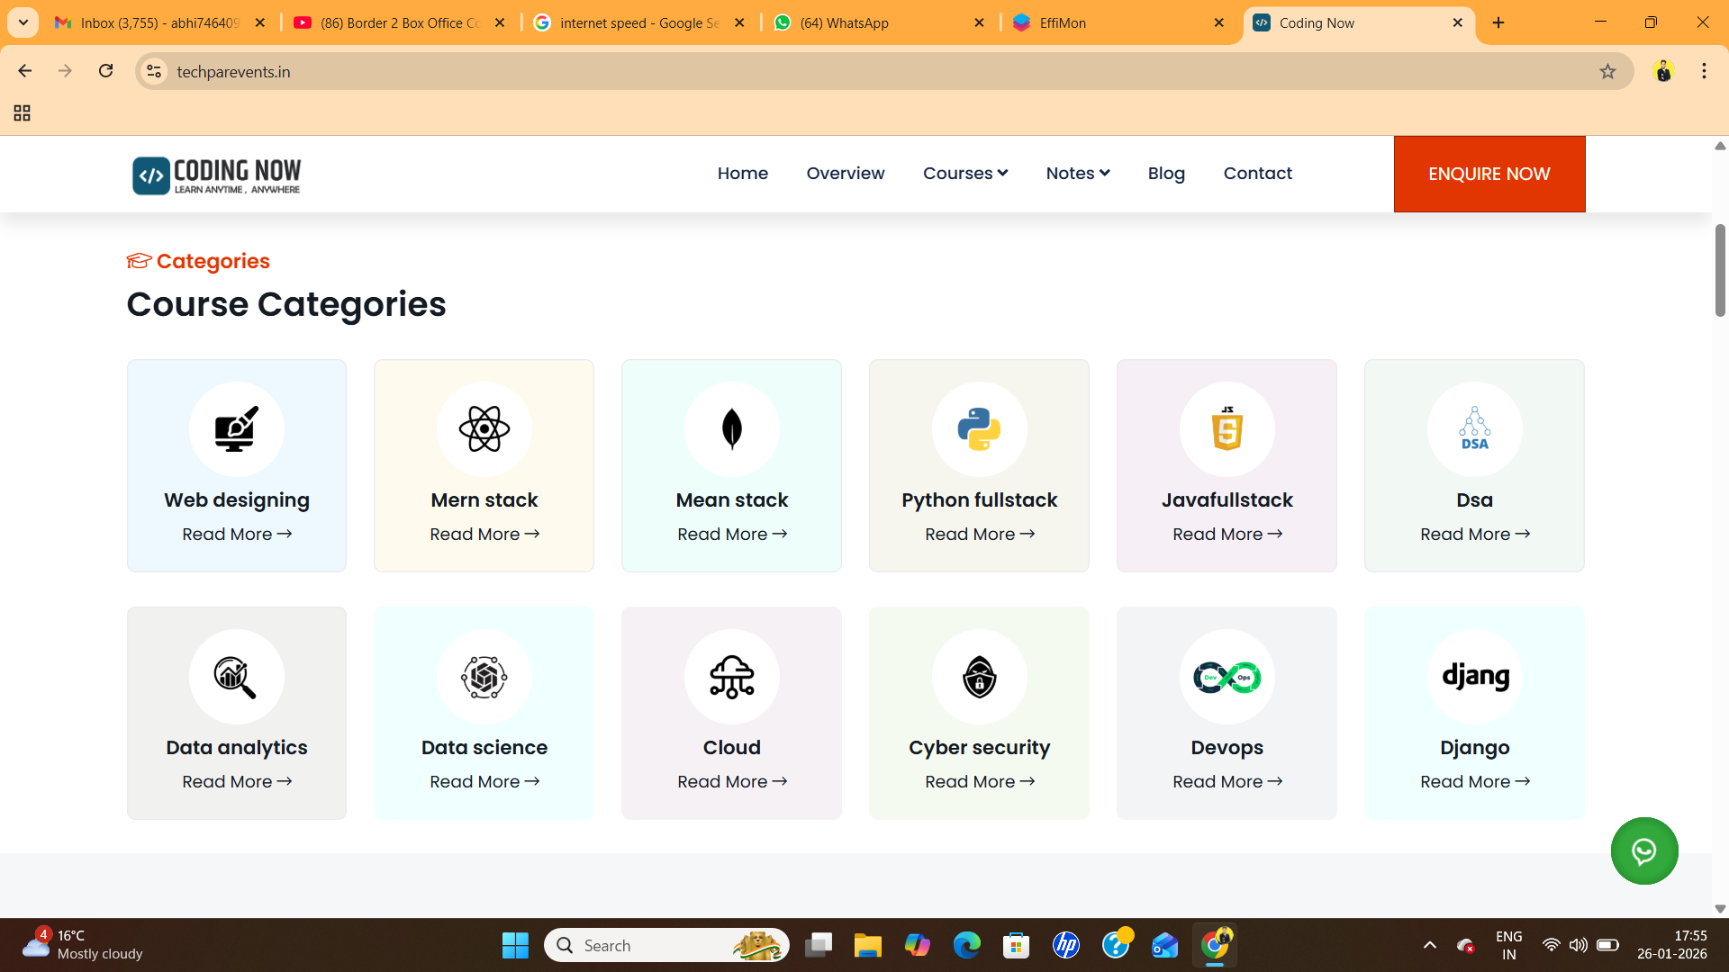Click the Python fullstack logo icon
The width and height of the screenshot is (1729, 972).
coord(979,429)
